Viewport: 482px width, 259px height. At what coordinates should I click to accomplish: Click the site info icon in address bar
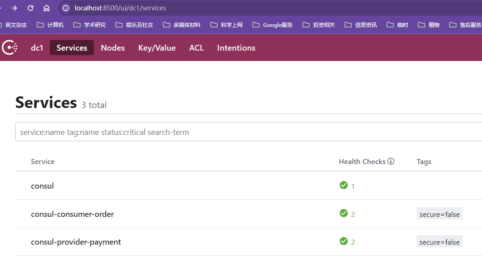click(x=66, y=8)
